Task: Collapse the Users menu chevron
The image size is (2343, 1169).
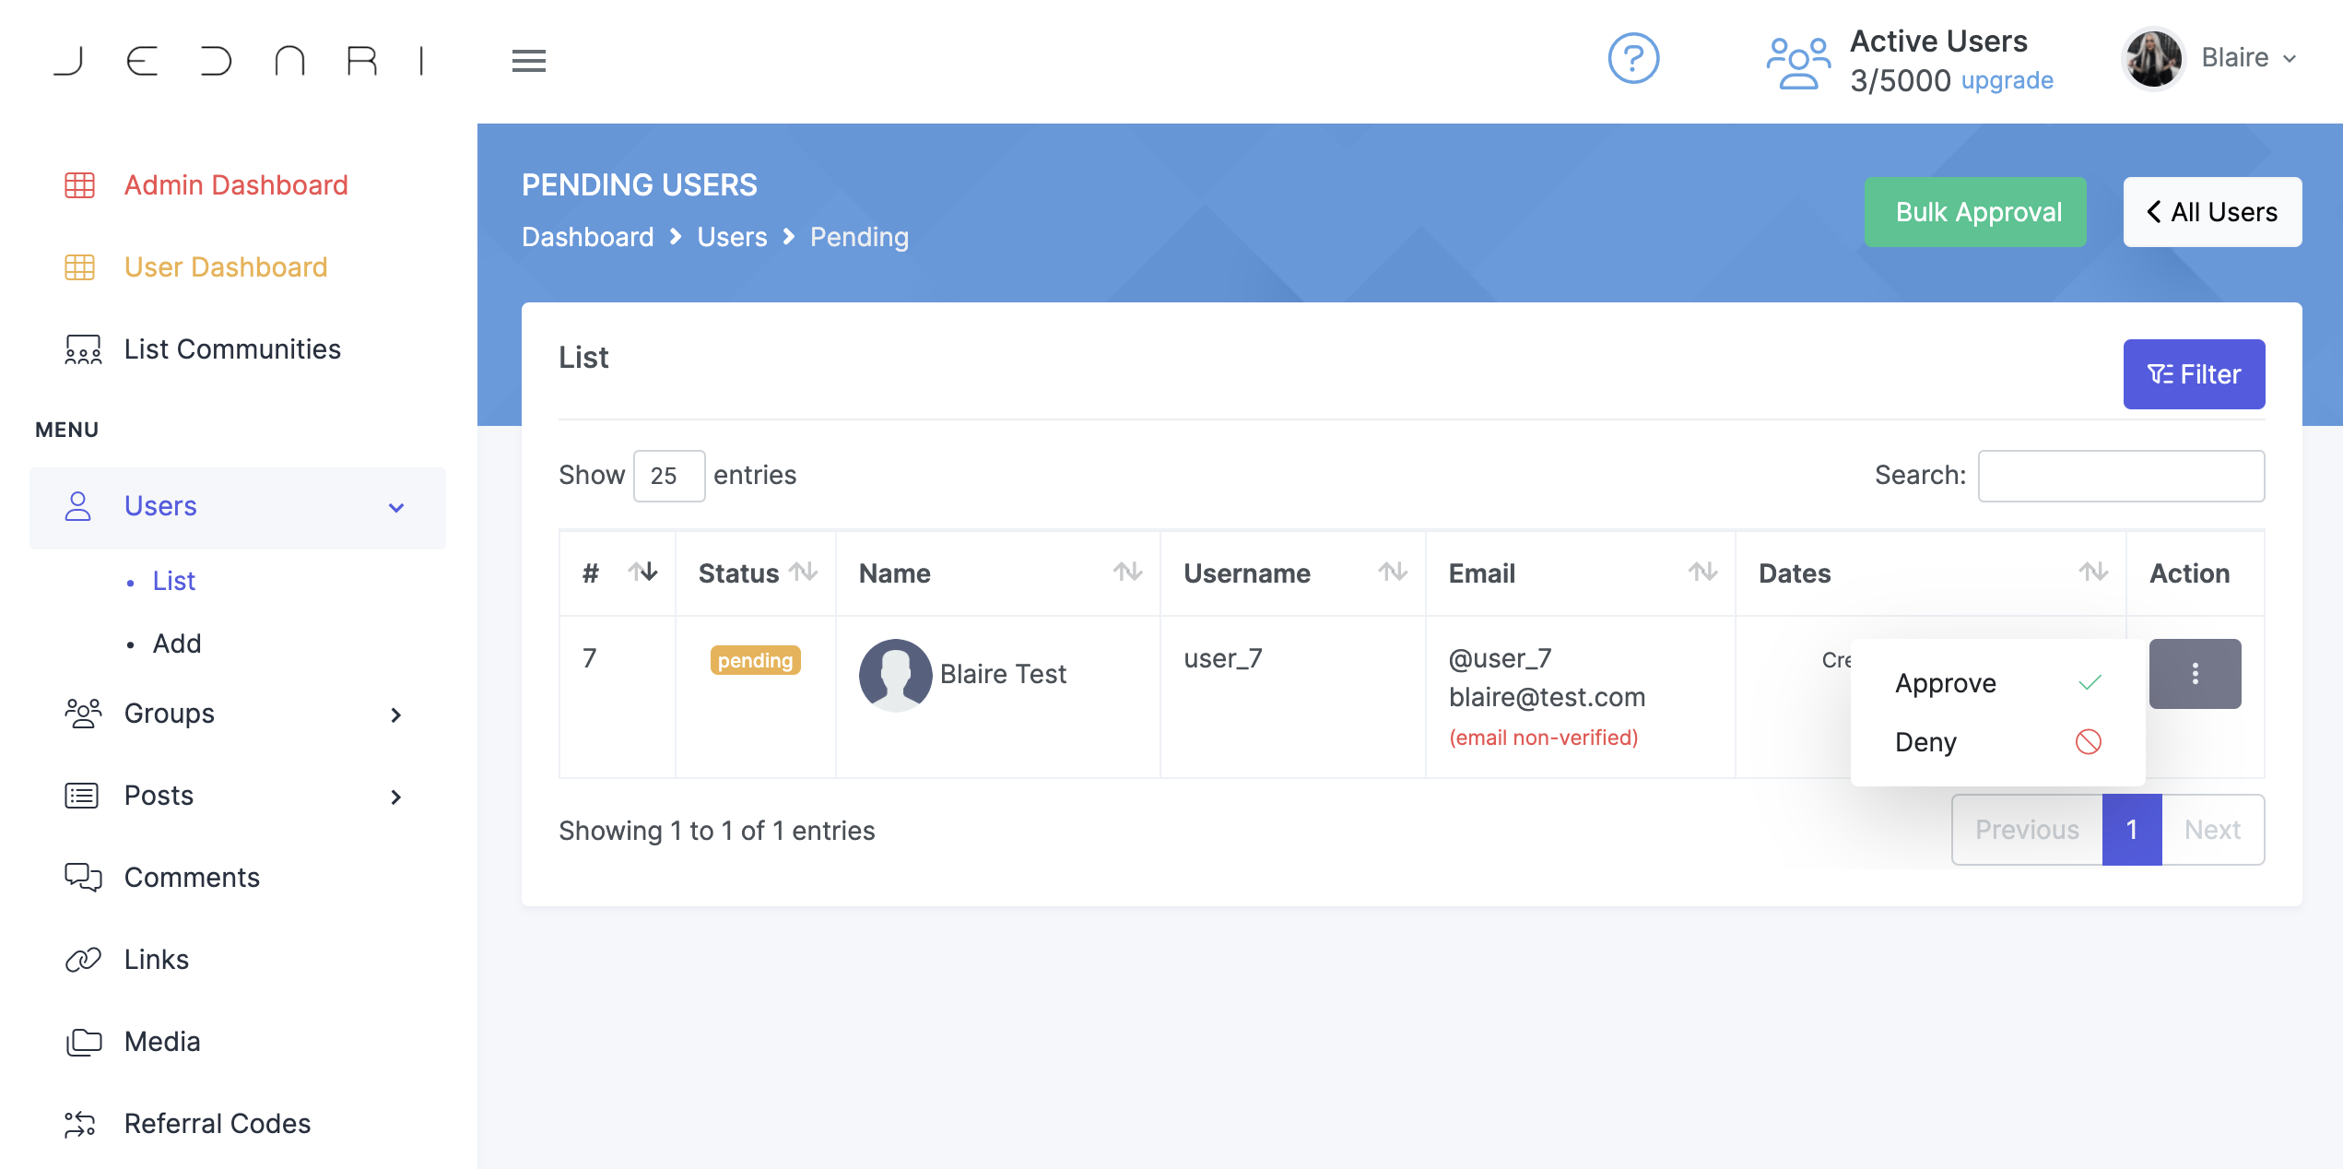Action: [396, 508]
